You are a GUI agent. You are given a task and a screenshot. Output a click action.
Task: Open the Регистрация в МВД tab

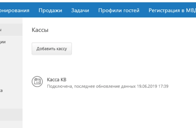(172, 10)
